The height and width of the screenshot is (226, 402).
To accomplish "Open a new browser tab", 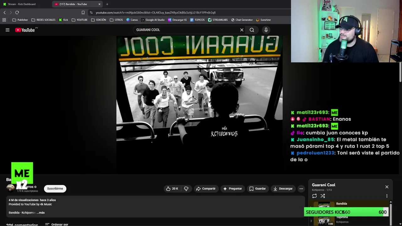I will [107, 4].
